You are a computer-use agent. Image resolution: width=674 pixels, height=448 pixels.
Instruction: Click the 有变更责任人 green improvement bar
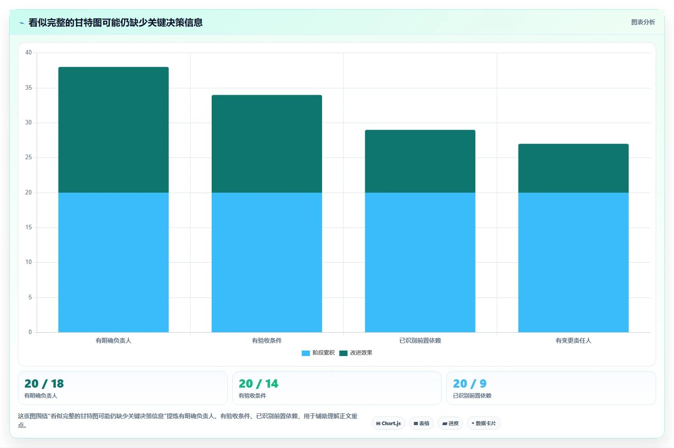[x=573, y=168]
